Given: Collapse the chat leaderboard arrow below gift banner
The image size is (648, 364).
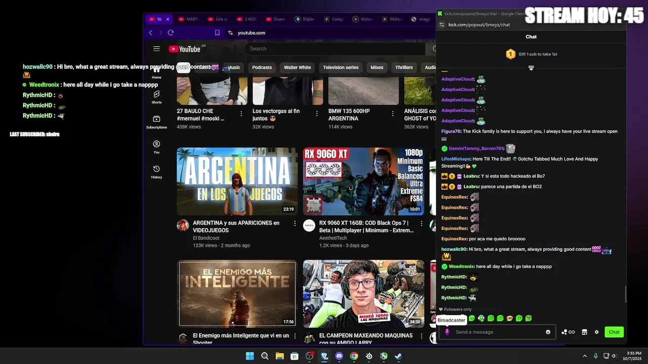Looking at the screenshot, I should click(531, 68).
